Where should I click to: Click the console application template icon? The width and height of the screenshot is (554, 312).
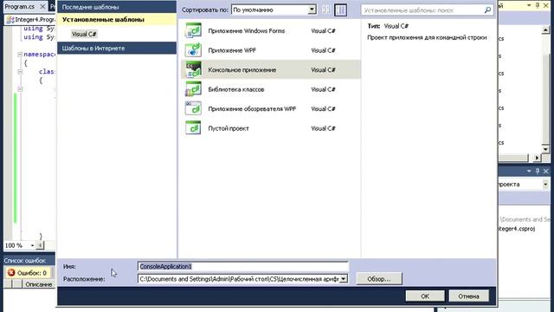pyautogui.click(x=193, y=69)
